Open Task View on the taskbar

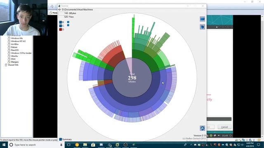point(68,145)
